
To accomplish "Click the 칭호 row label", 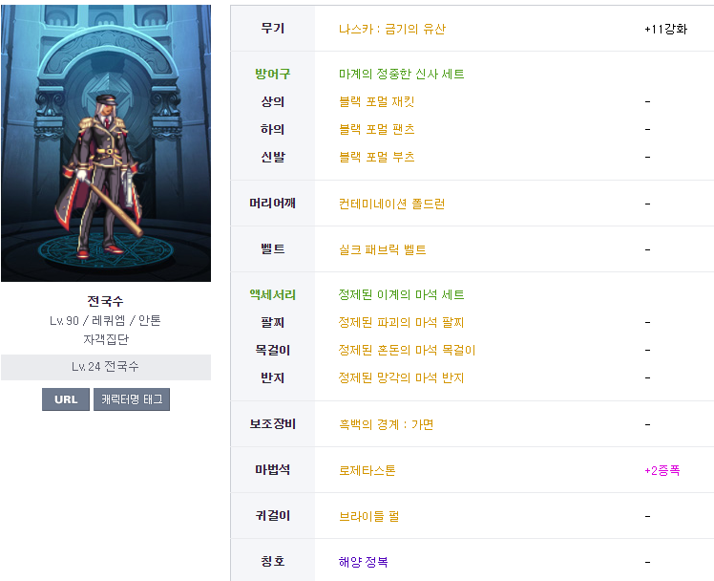I will (273, 561).
